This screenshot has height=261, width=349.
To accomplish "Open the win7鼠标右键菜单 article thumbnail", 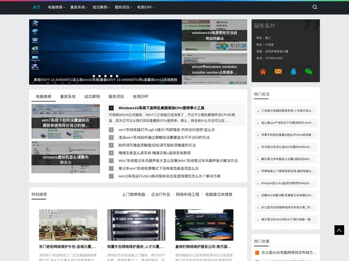I will [x=65, y=121].
